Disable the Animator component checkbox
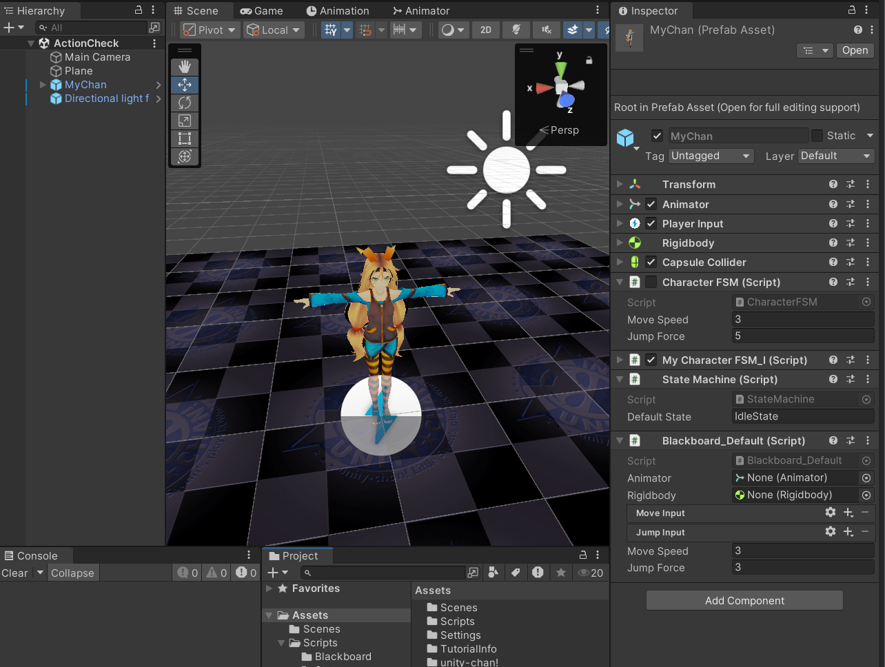 (x=651, y=204)
